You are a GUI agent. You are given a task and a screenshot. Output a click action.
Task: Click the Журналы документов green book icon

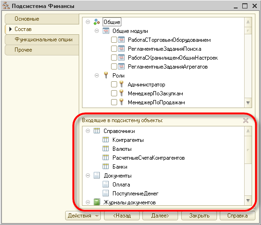click(x=97, y=202)
